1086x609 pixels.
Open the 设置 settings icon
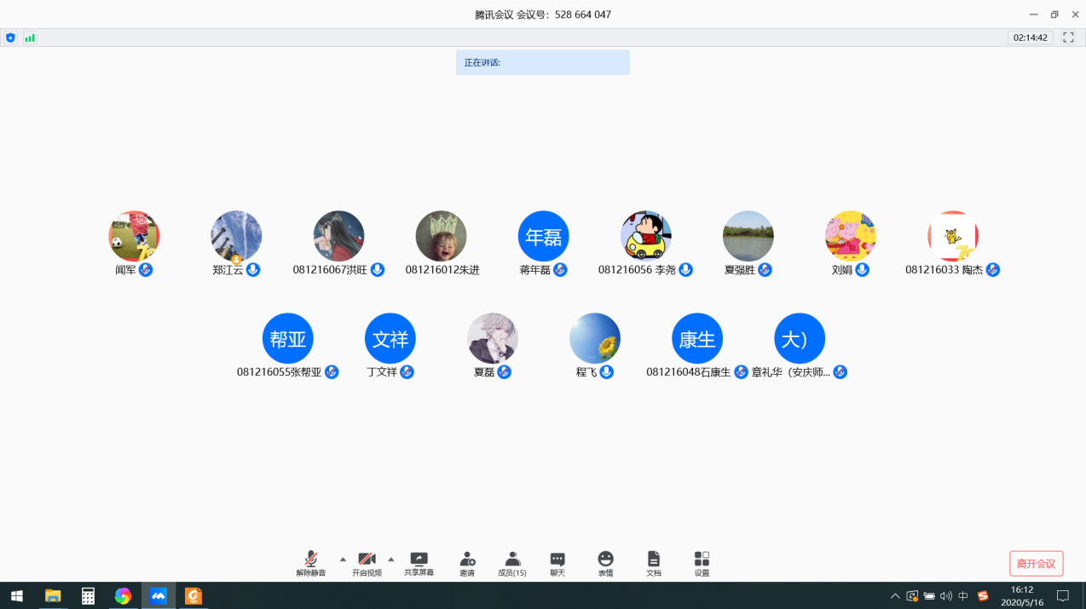click(x=702, y=562)
